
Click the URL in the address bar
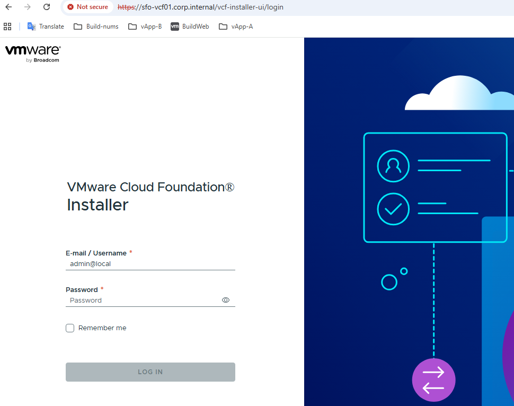pos(200,7)
